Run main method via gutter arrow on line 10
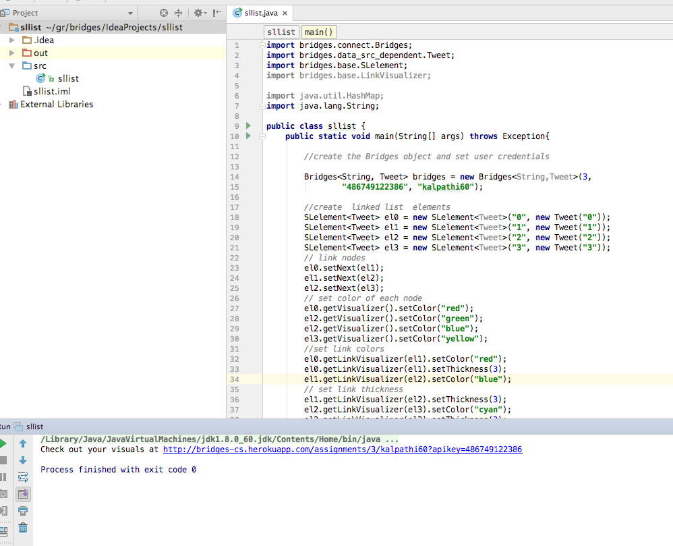673x546 pixels. [x=247, y=136]
